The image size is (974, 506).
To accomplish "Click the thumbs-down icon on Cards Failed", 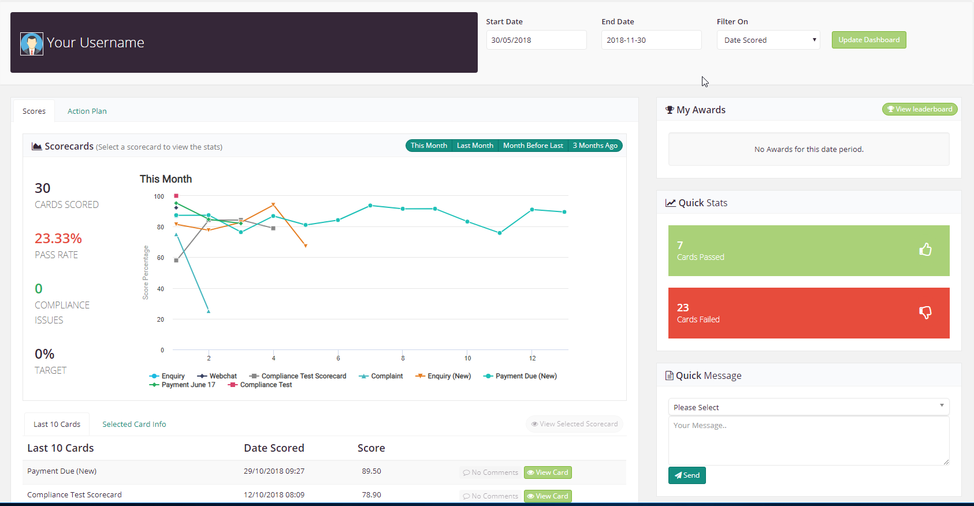I will (925, 312).
